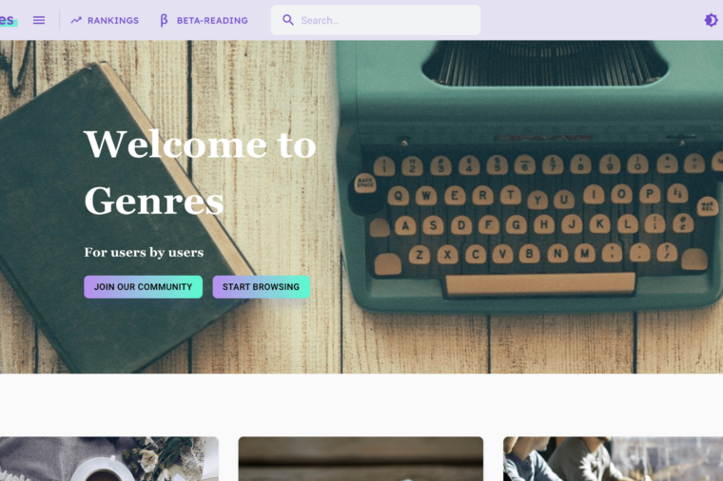The image size is (723, 481).
Task: Click the partial site logo at the top-left
Action: click(x=8, y=20)
